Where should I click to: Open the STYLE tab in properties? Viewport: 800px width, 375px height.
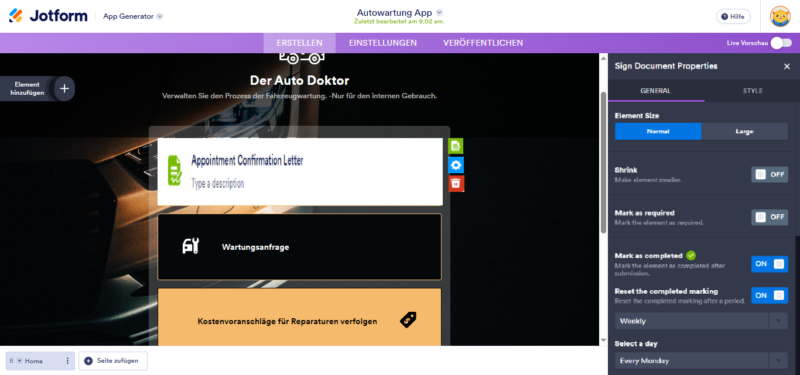click(752, 91)
